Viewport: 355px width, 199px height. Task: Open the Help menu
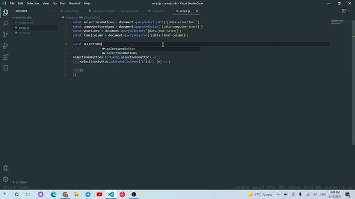pos(87,3)
